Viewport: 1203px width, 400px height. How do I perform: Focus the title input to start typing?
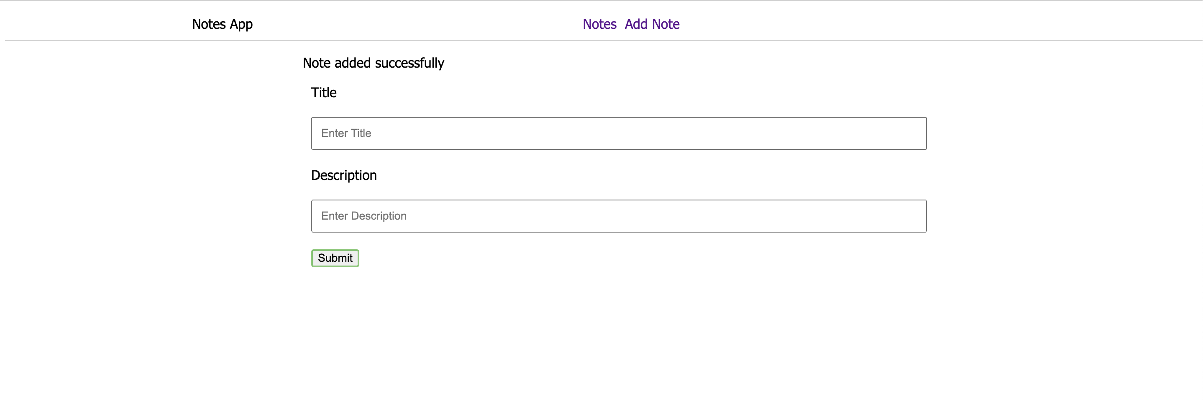click(x=618, y=133)
